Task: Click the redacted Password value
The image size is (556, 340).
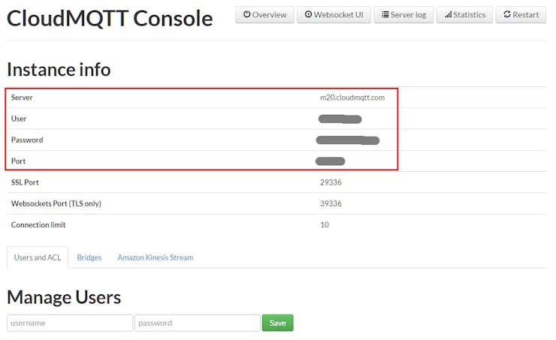Action: coord(347,140)
